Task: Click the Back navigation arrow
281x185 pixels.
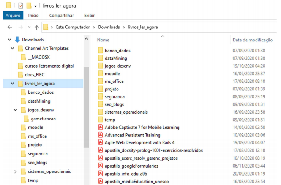Action: coord(9,27)
